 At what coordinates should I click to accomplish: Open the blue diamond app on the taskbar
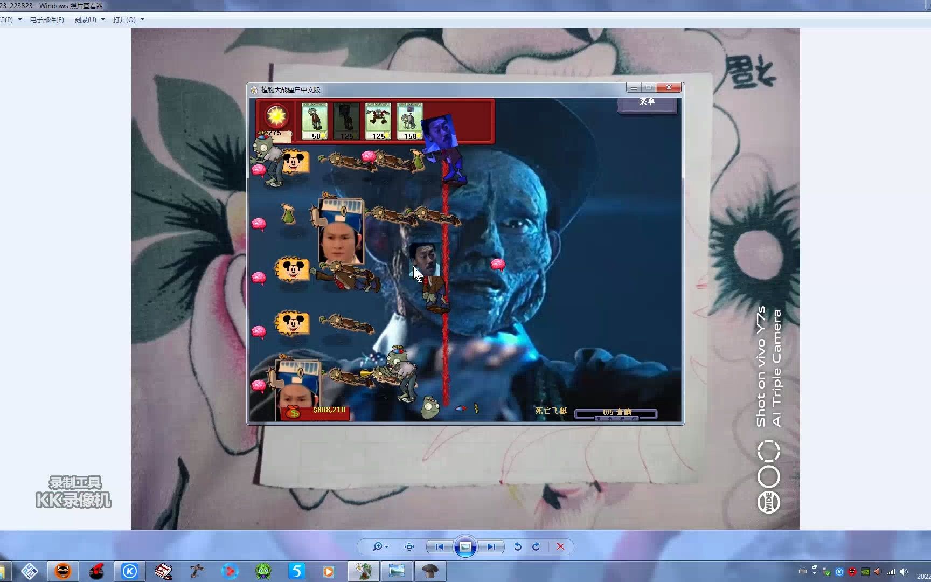(30, 571)
